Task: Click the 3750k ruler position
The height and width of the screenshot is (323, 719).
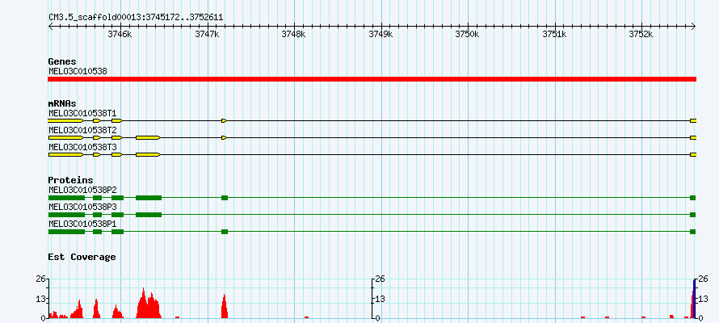Action: point(468,35)
